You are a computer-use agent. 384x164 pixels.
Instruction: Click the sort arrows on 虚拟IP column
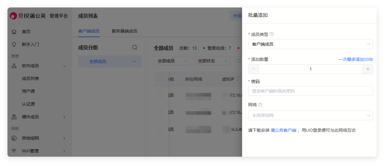(238, 79)
